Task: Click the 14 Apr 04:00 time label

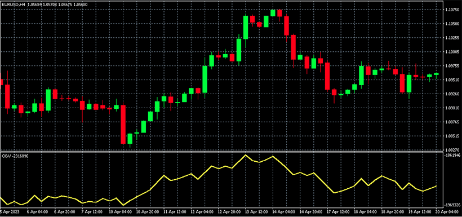Action: point(285,211)
